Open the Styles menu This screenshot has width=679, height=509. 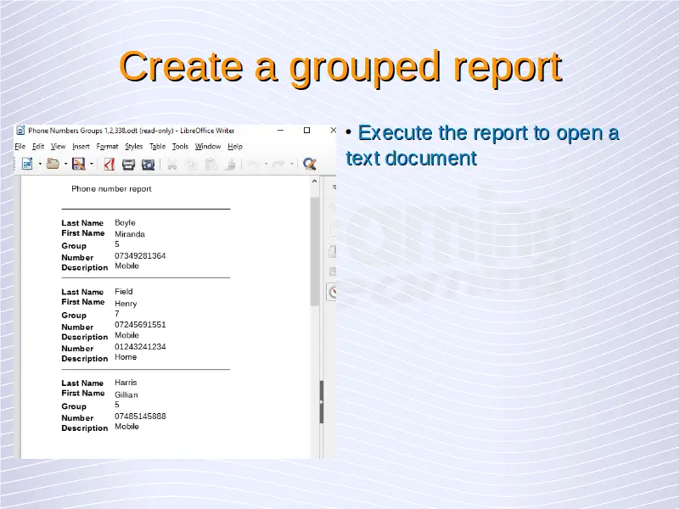[134, 146]
